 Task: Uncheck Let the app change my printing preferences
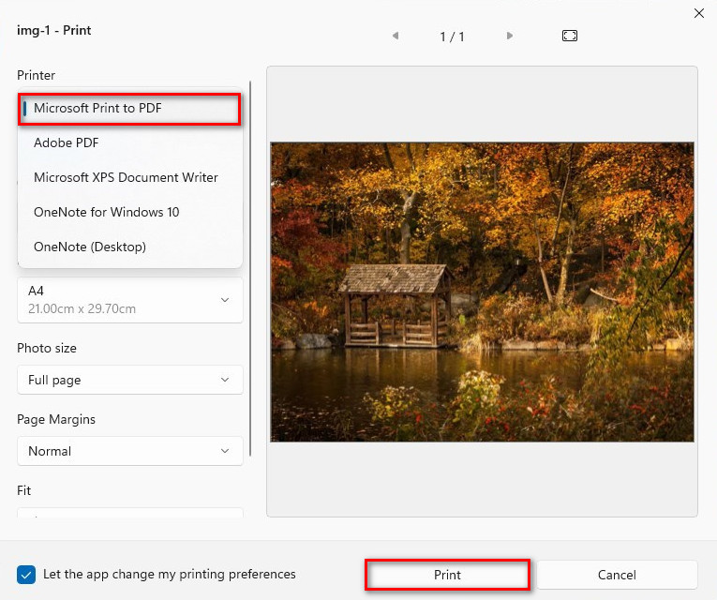point(26,574)
